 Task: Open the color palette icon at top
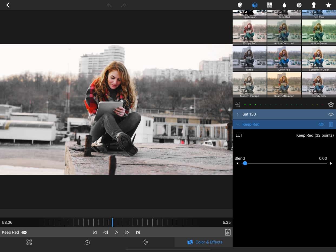point(240,5)
